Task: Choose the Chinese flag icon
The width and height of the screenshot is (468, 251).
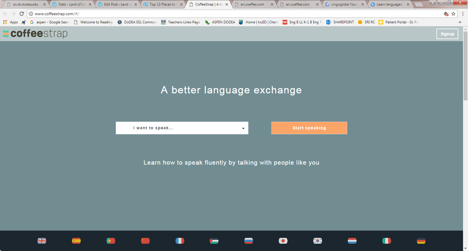Action: tap(145, 241)
